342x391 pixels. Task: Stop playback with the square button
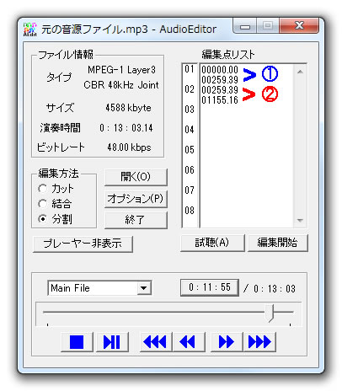(77, 342)
